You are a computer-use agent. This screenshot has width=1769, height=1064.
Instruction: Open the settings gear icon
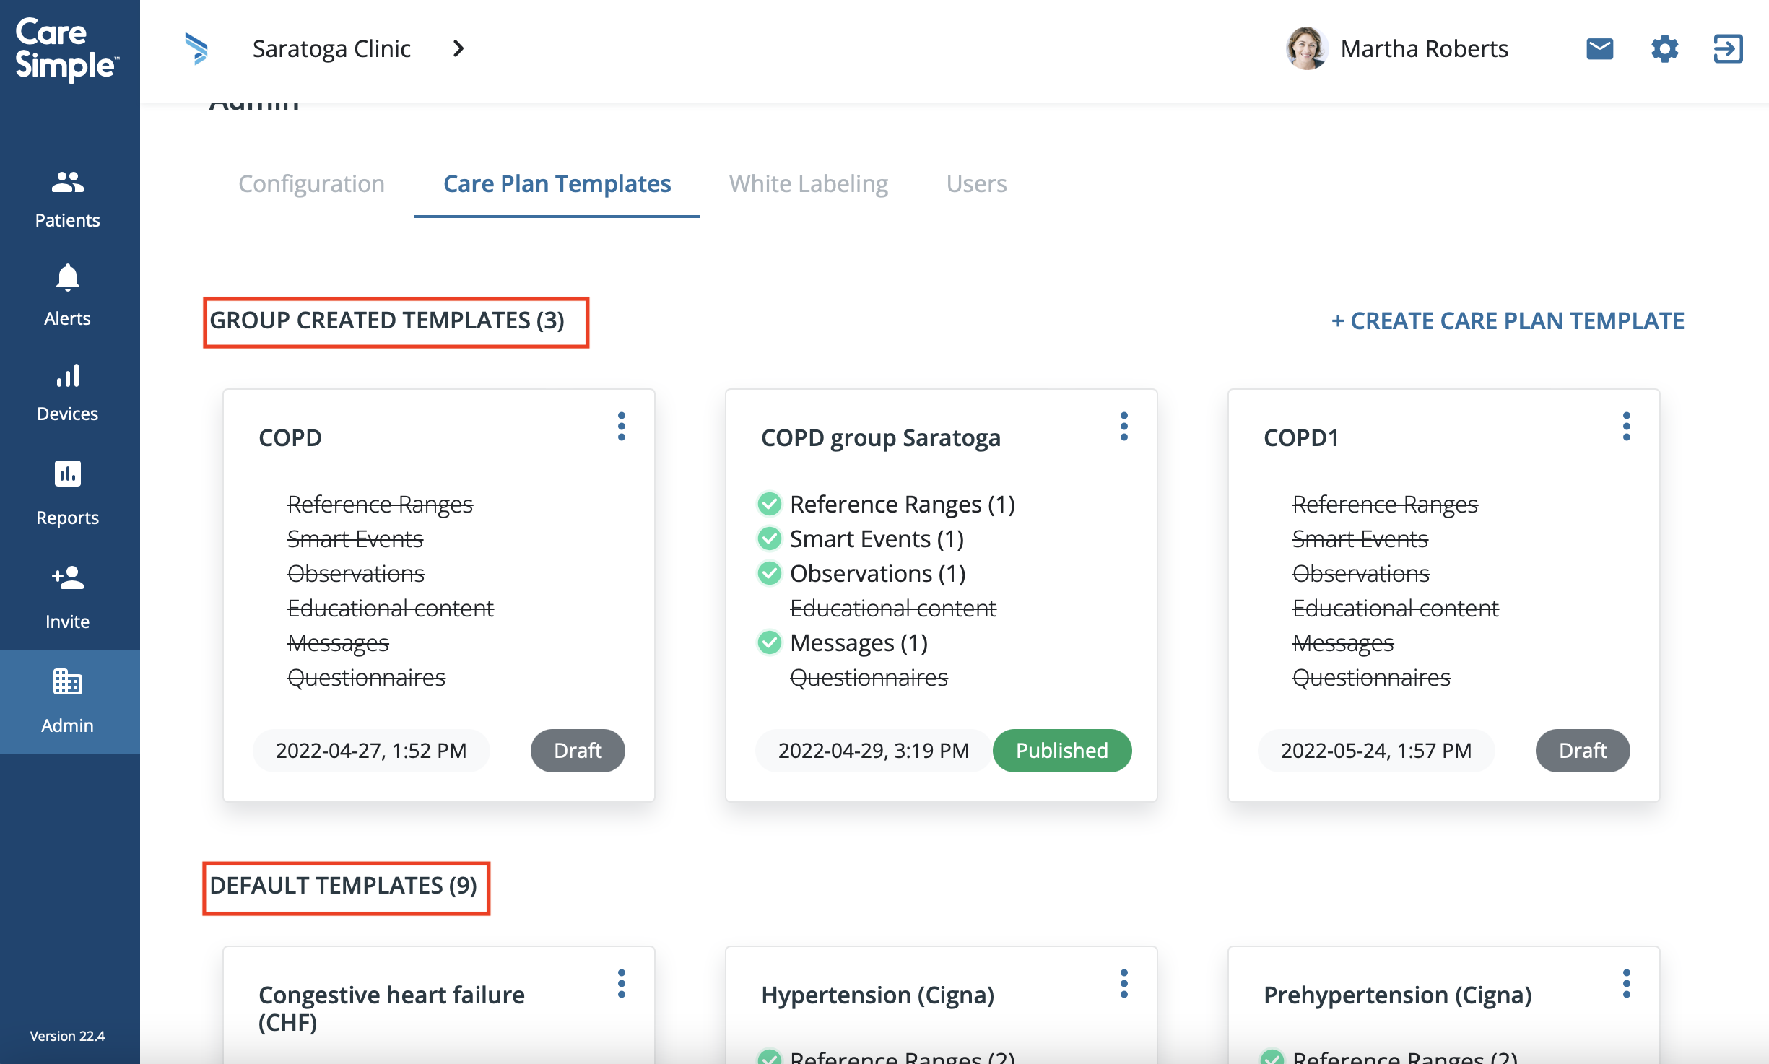click(1664, 49)
